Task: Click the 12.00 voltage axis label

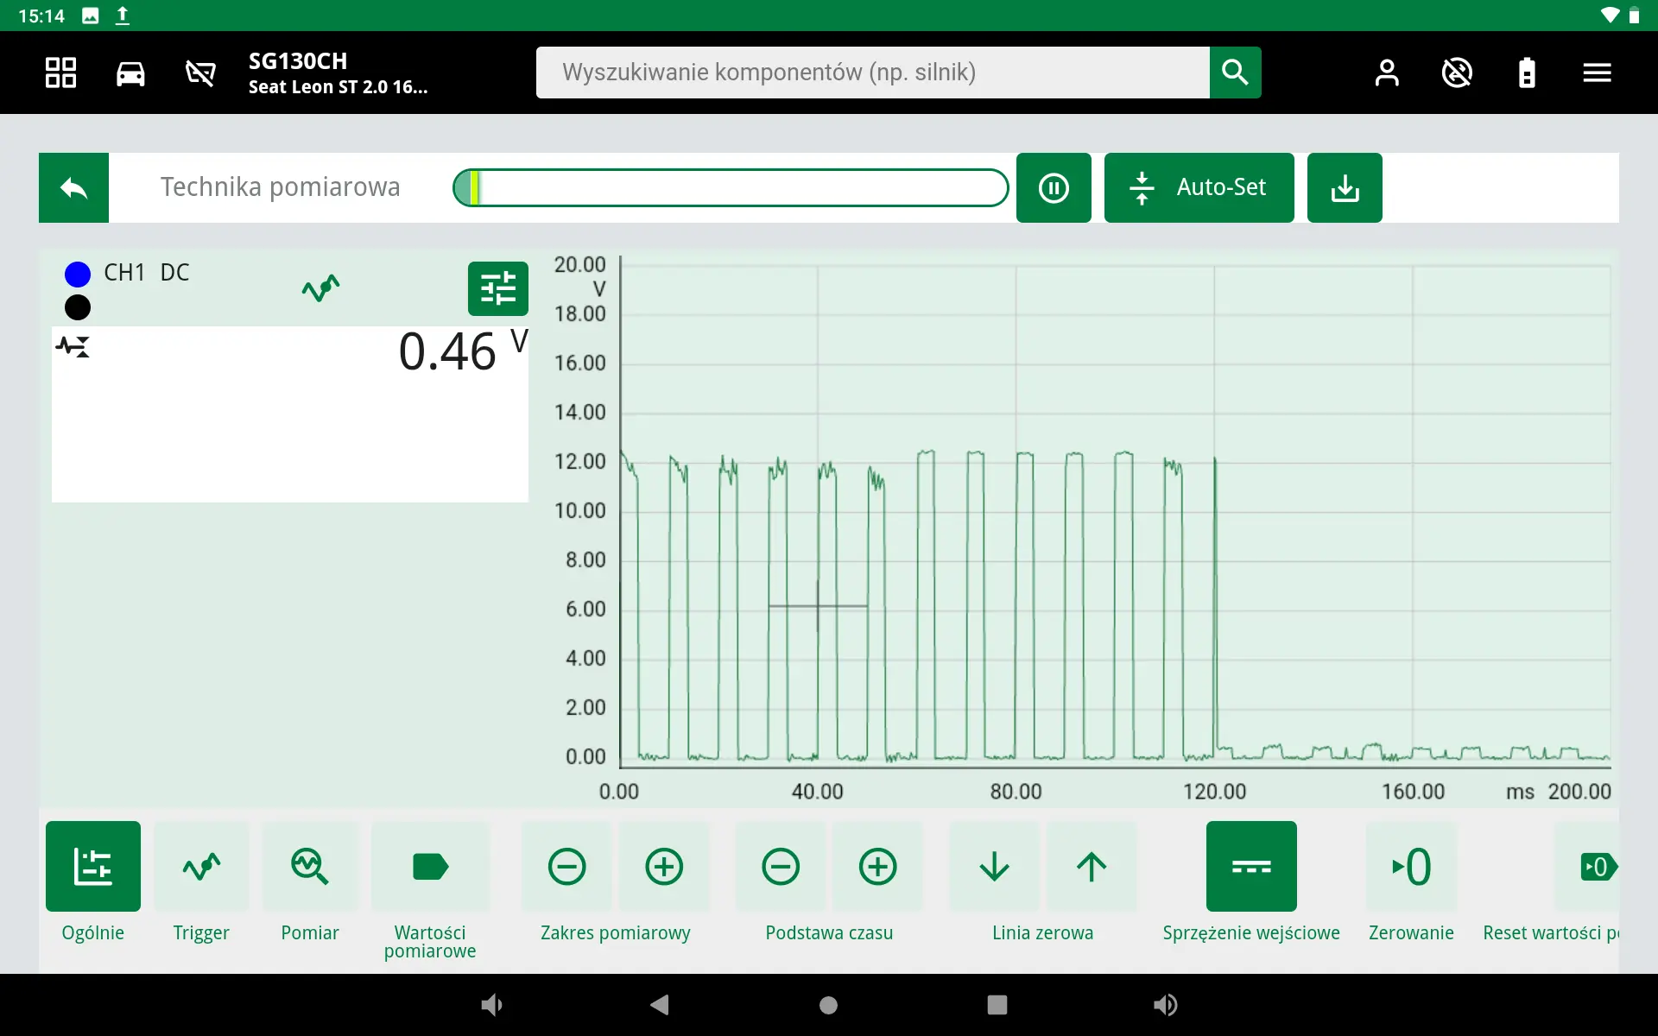Action: tap(580, 462)
